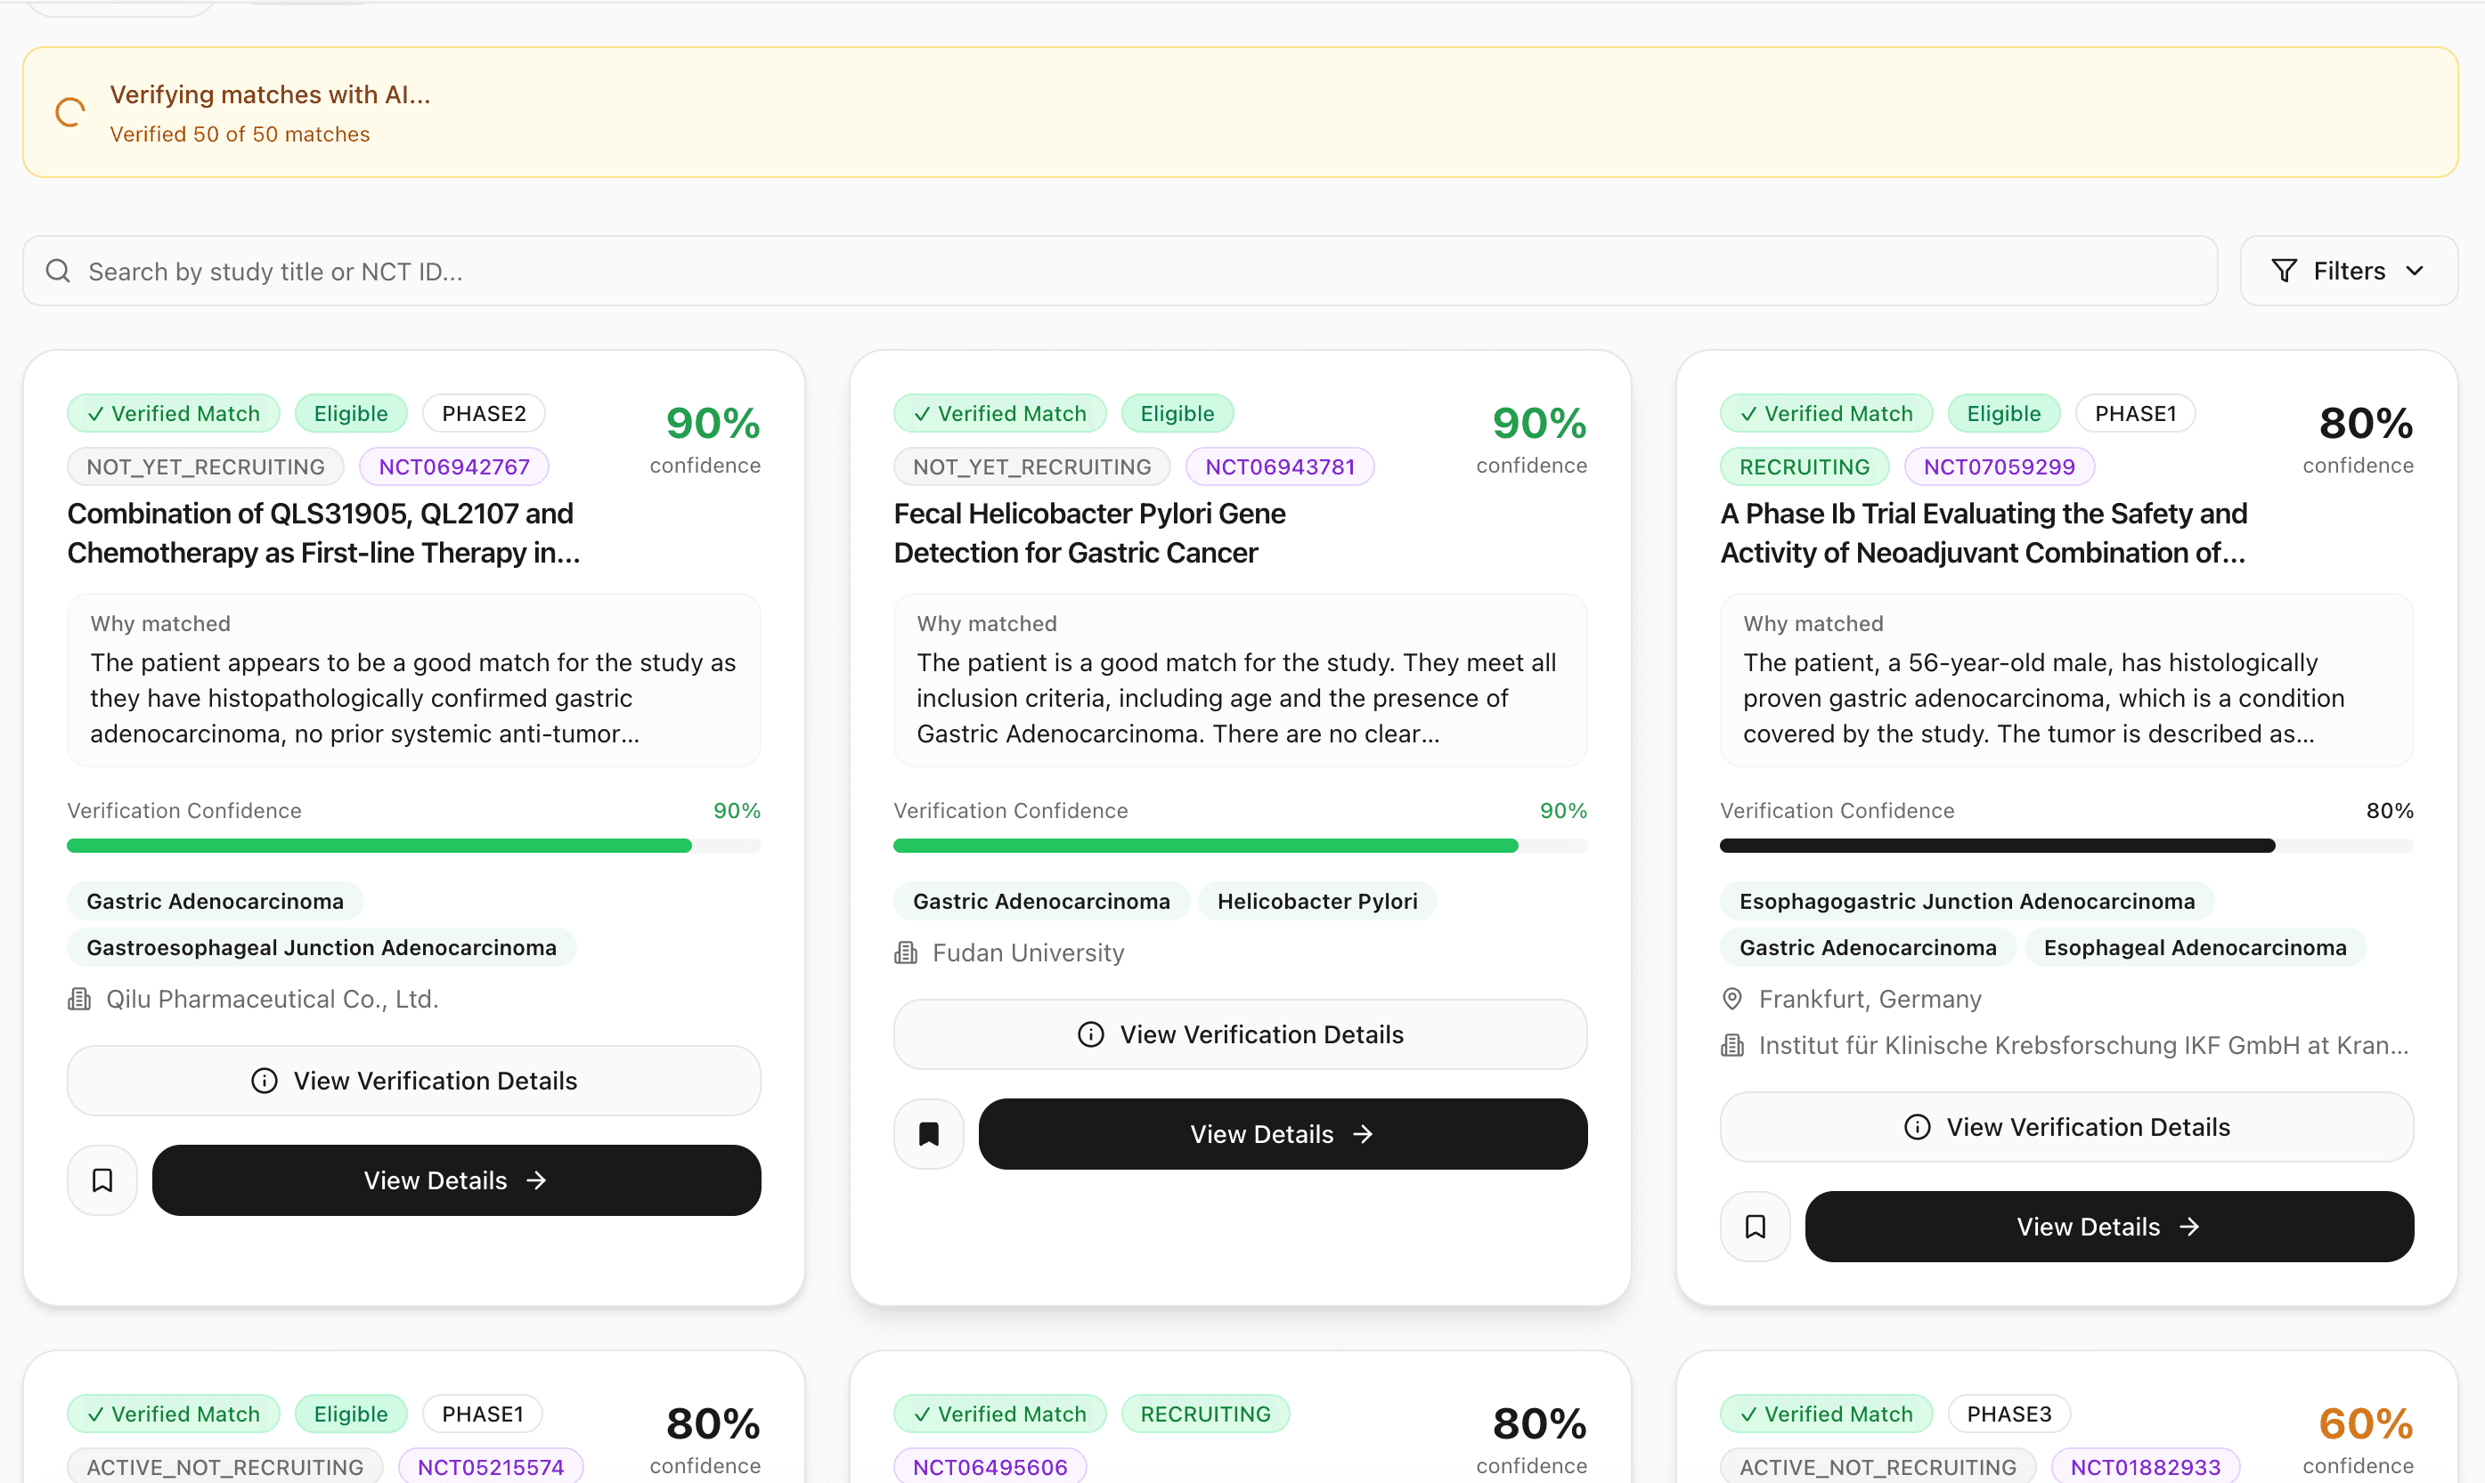Open study NCT05215574

tap(490, 1466)
